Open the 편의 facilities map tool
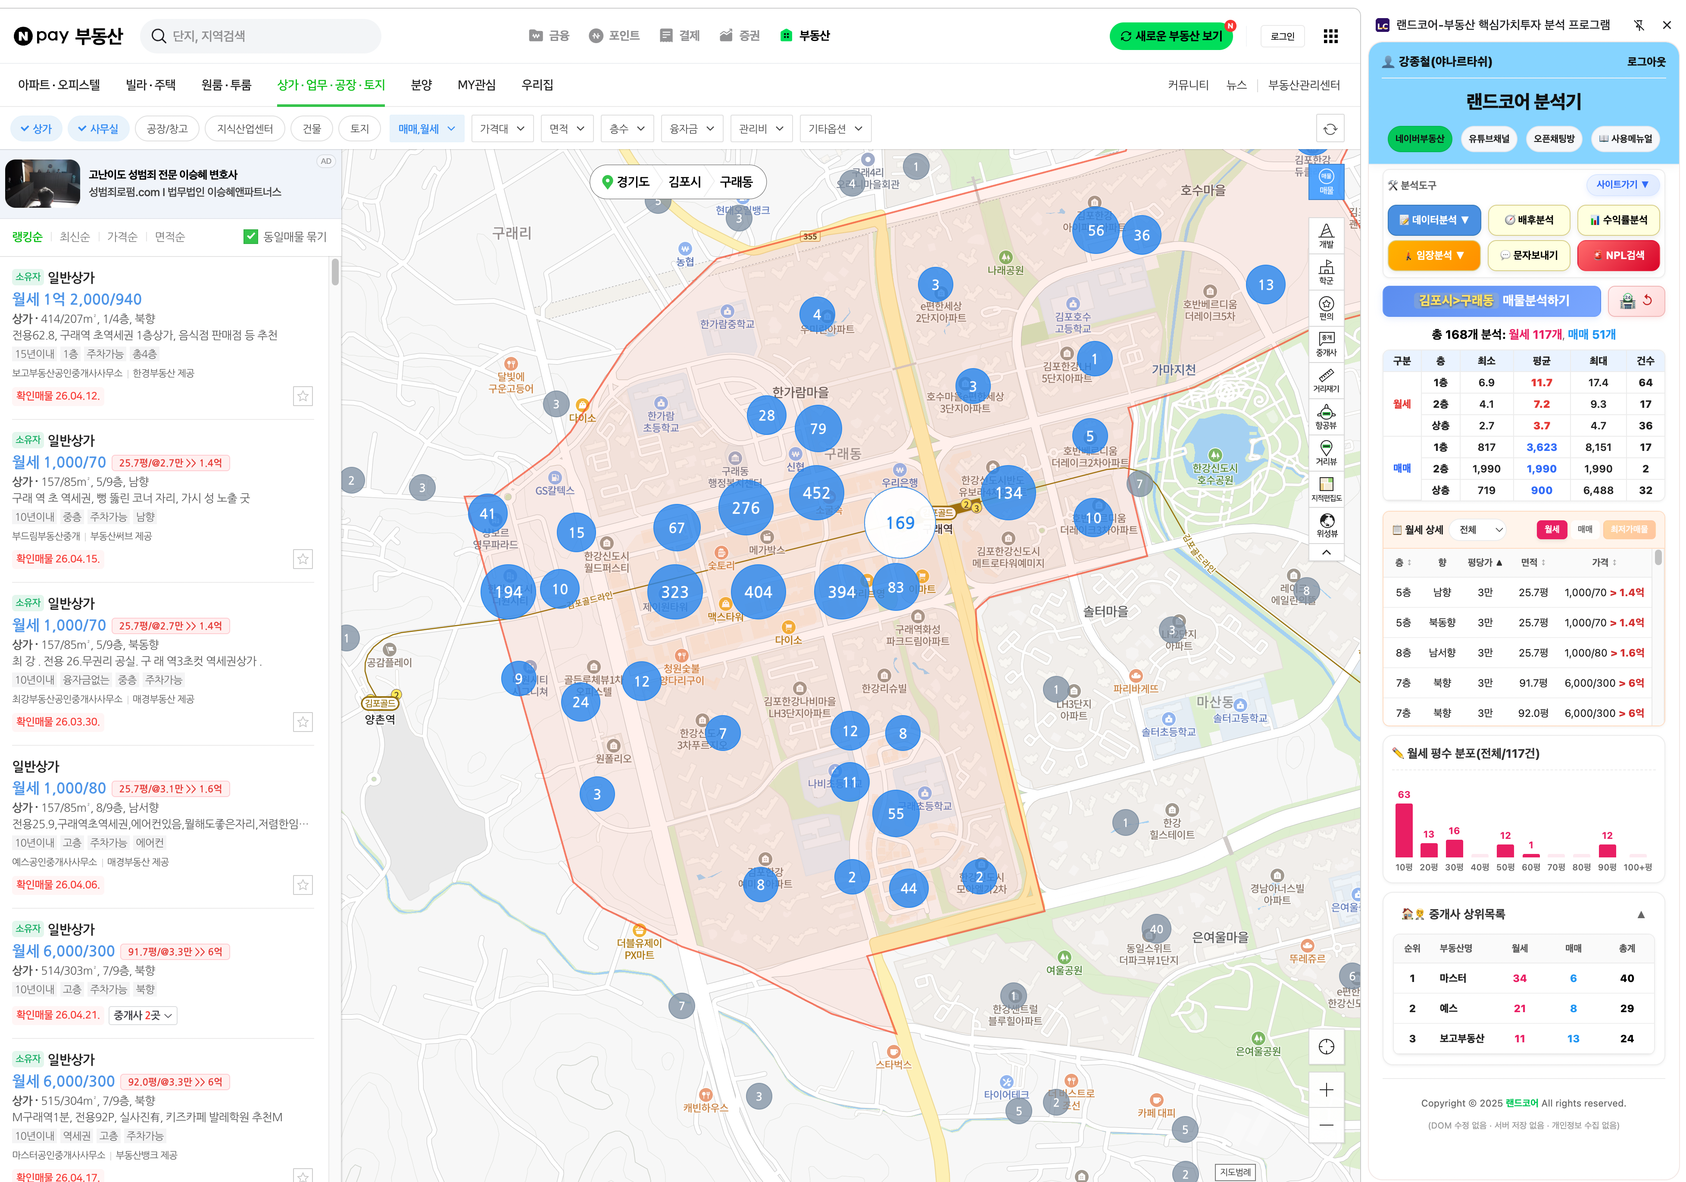This screenshot has width=1686, height=1182. coord(1325,308)
